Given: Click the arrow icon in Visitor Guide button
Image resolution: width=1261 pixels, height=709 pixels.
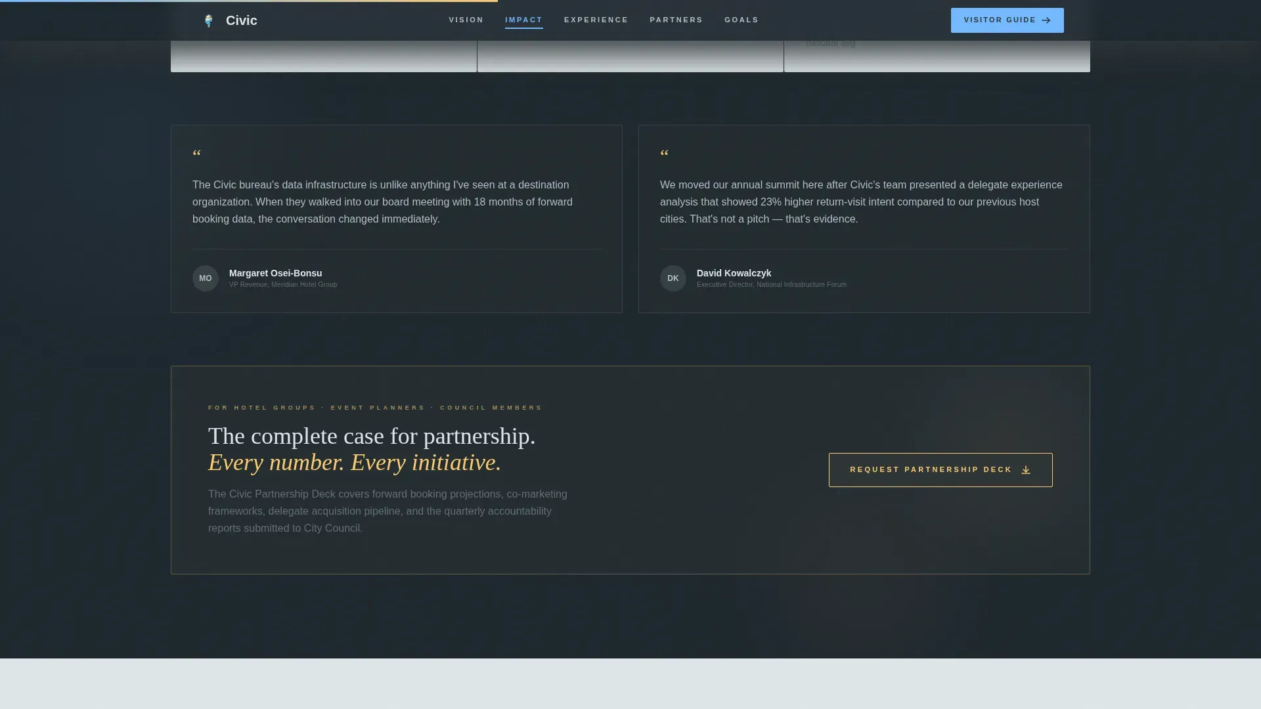Looking at the screenshot, I should 1046,20.
